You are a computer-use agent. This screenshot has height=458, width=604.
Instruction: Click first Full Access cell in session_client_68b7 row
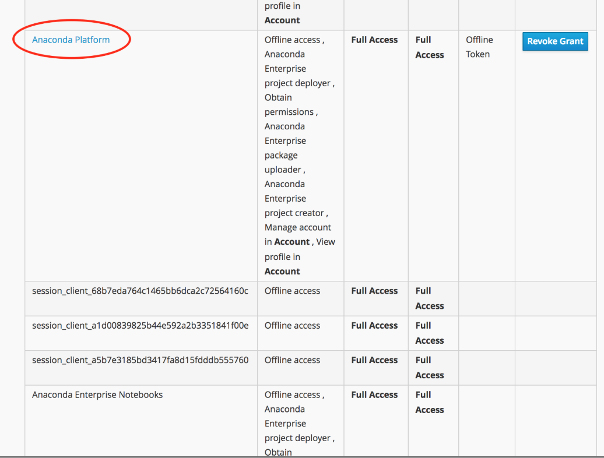tap(374, 291)
